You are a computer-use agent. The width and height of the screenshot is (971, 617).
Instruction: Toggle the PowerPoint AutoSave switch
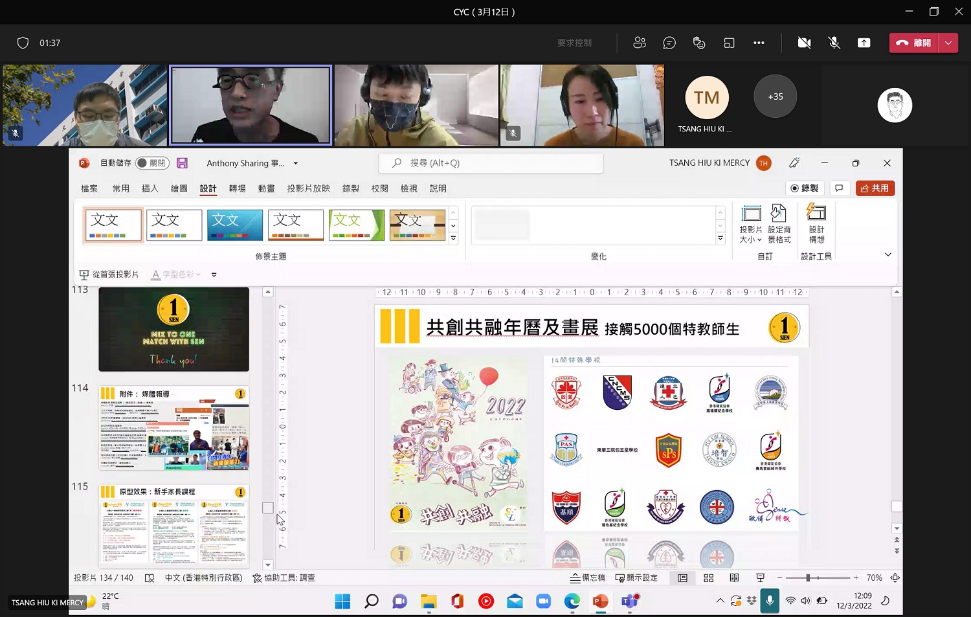tap(152, 163)
